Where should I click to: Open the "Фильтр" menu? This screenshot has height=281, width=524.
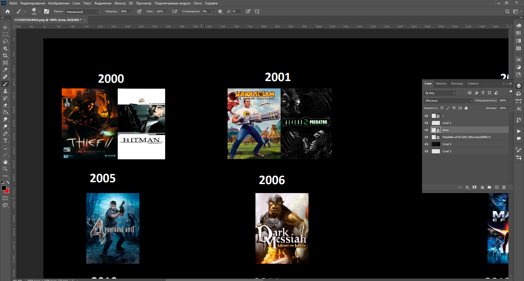120,3
